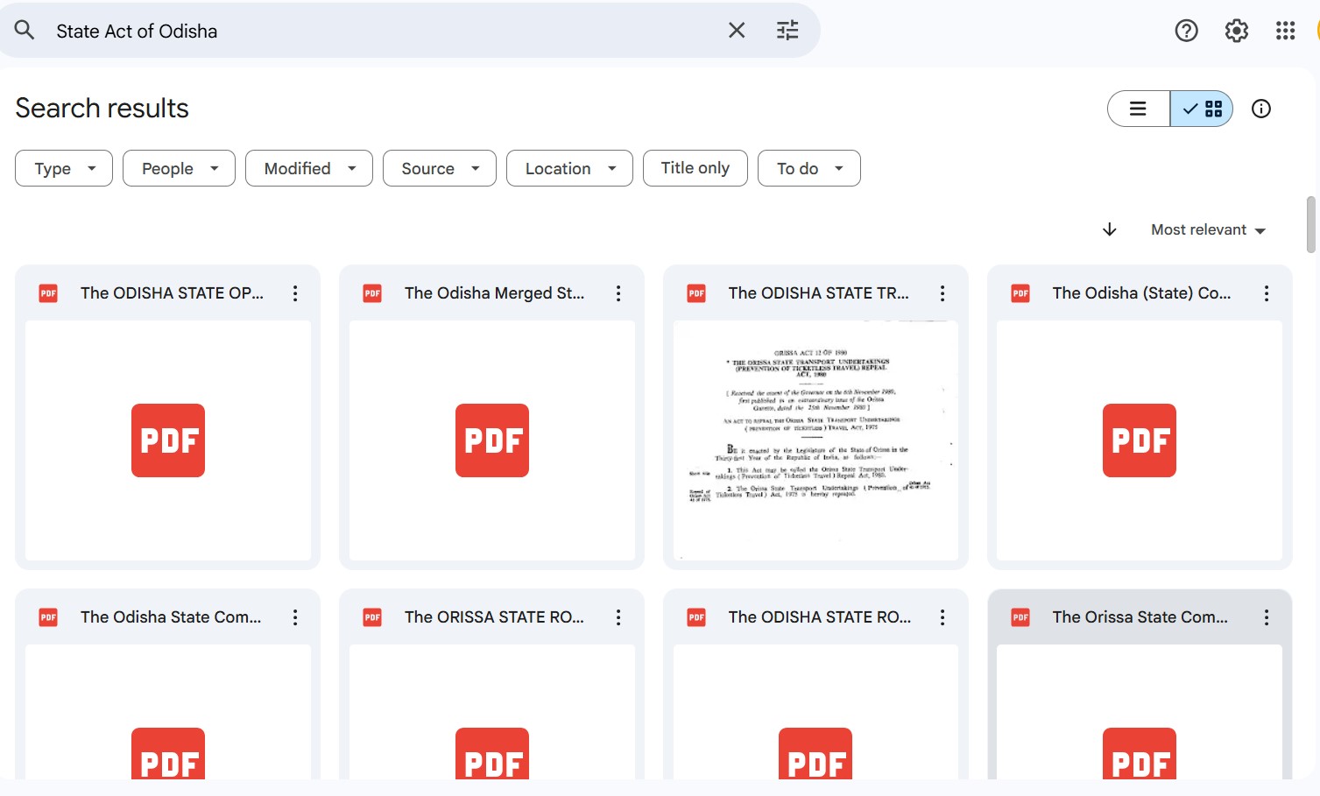The width and height of the screenshot is (1320, 796).
Task: Open advanced search options sliders icon
Action: (x=787, y=31)
